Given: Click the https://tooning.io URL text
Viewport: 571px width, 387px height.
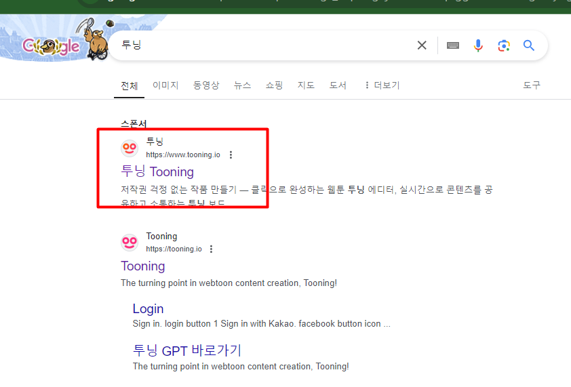Looking at the screenshot, I should pos(174,249).
